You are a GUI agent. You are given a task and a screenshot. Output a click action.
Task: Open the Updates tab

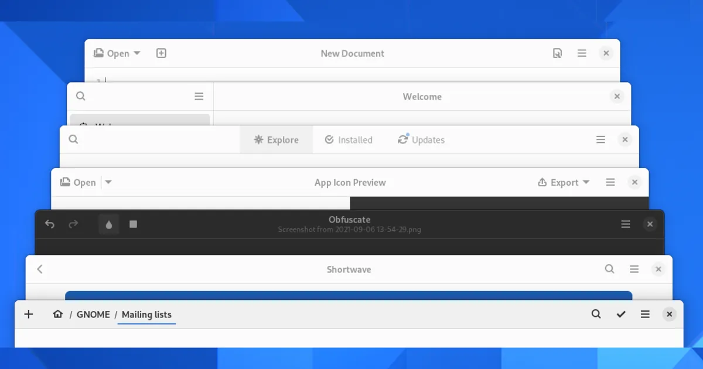point(421,140)
